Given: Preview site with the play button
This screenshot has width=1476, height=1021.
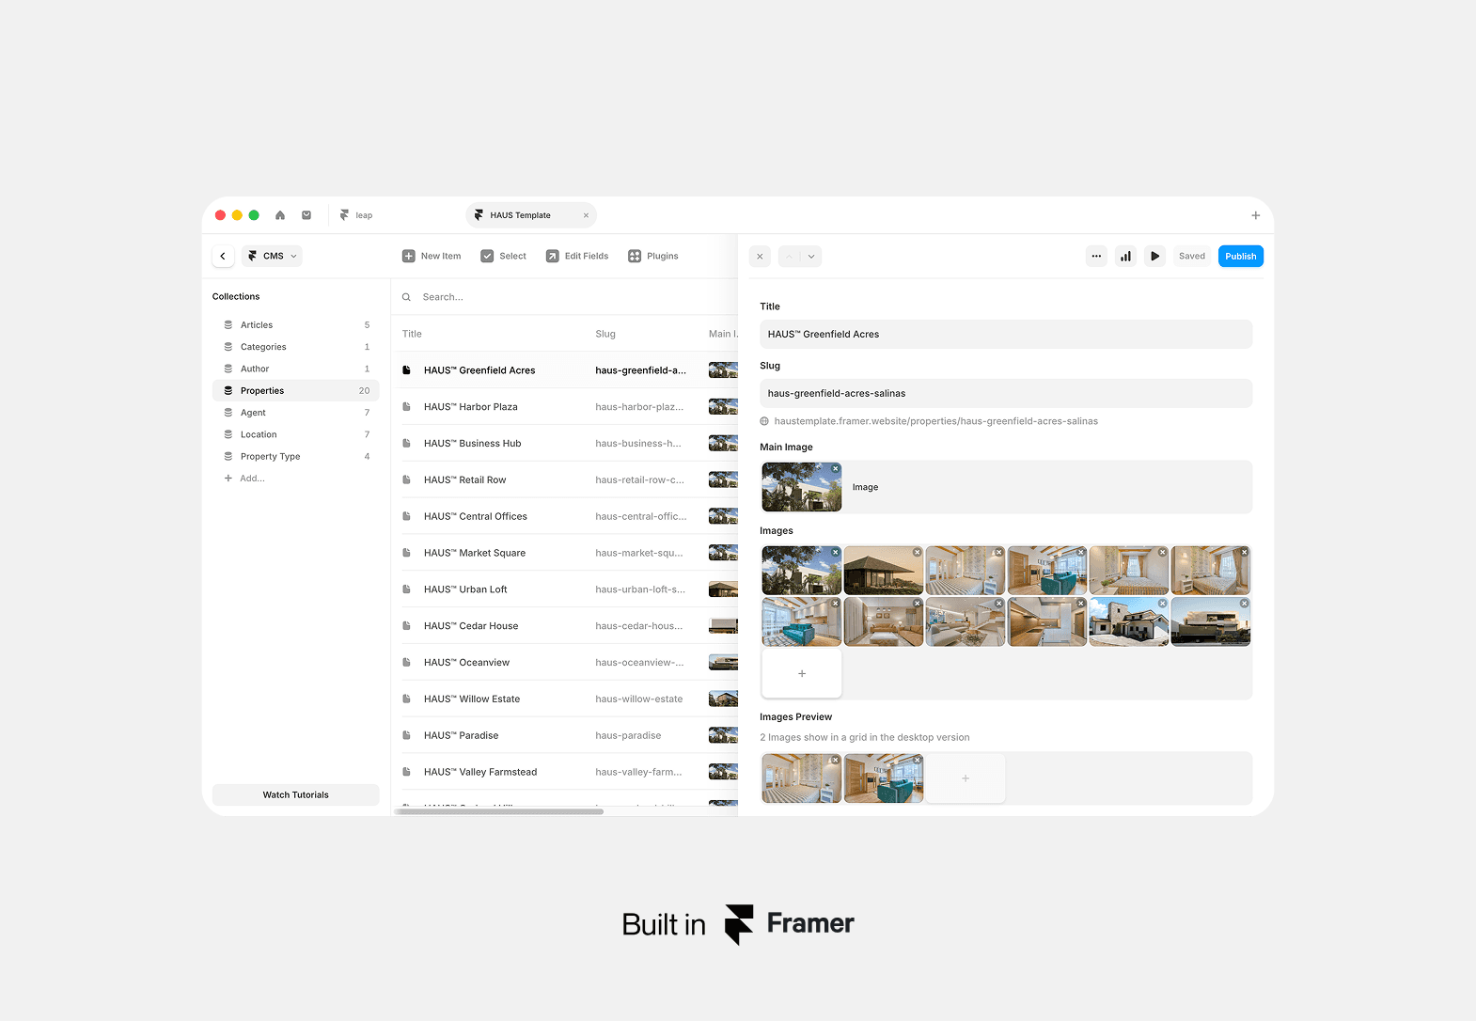Looking at the screenshot, I should tap(1155, 256).
